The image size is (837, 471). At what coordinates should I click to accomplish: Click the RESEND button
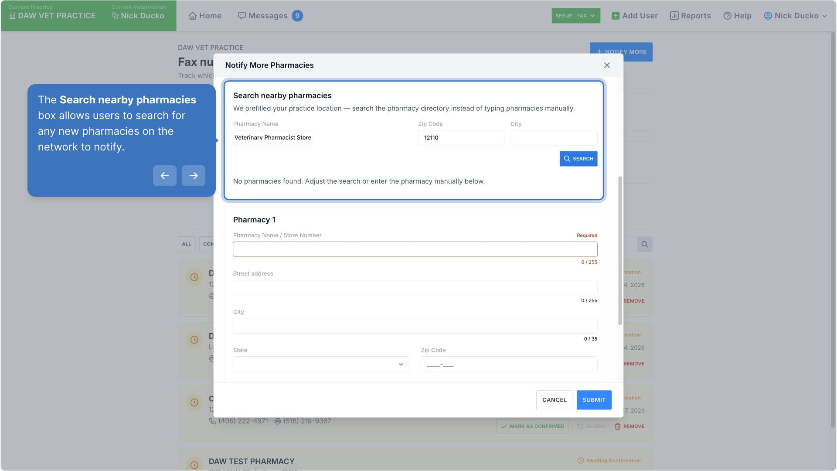(592, 427)
